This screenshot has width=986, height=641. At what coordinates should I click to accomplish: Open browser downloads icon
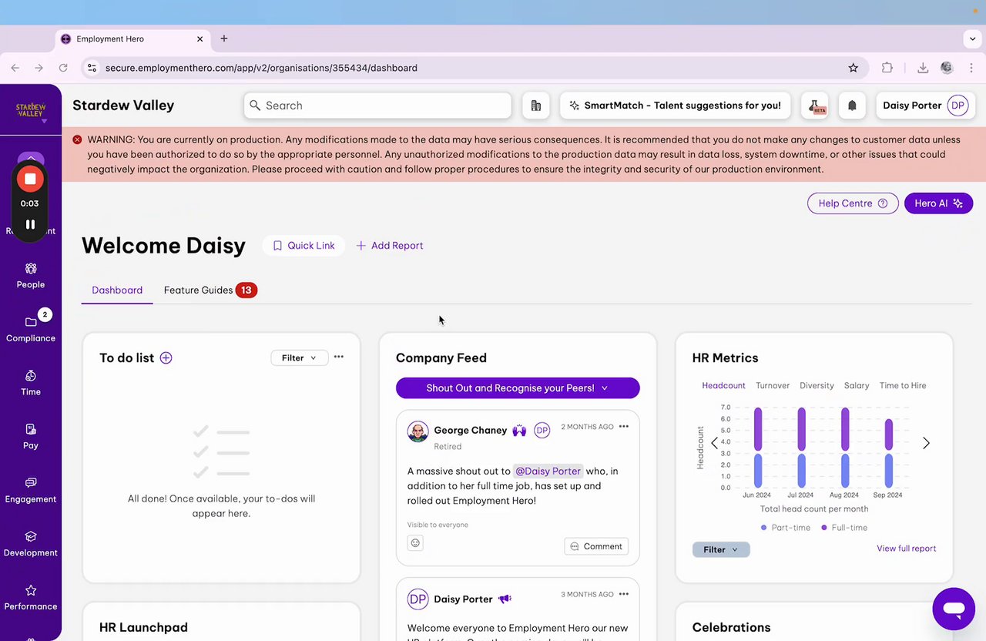pyautogui.click(x=923, y=68)
